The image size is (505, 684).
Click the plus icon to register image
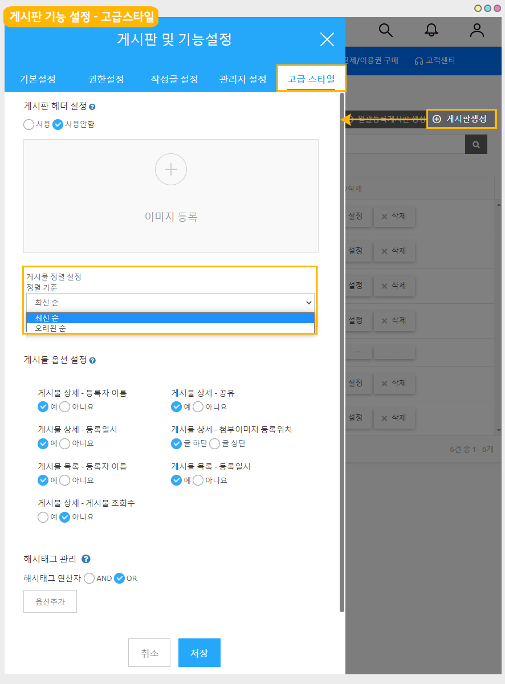(x=171, y=169)
